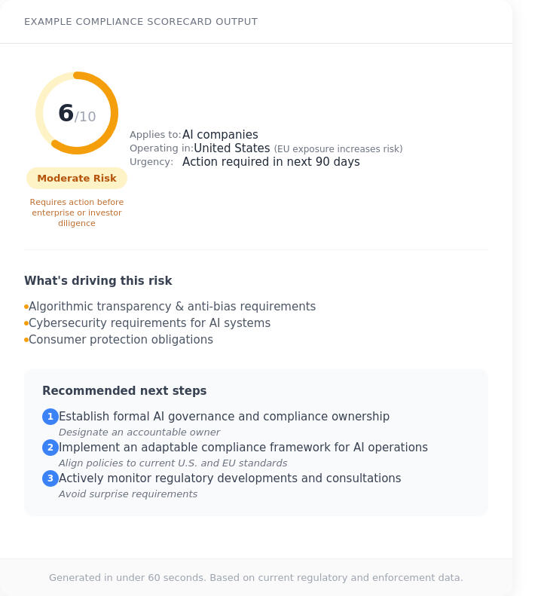Click the orange bullet beside Consumer protection
This screenshot has height=596, width=541.
[x=26, y=340]
